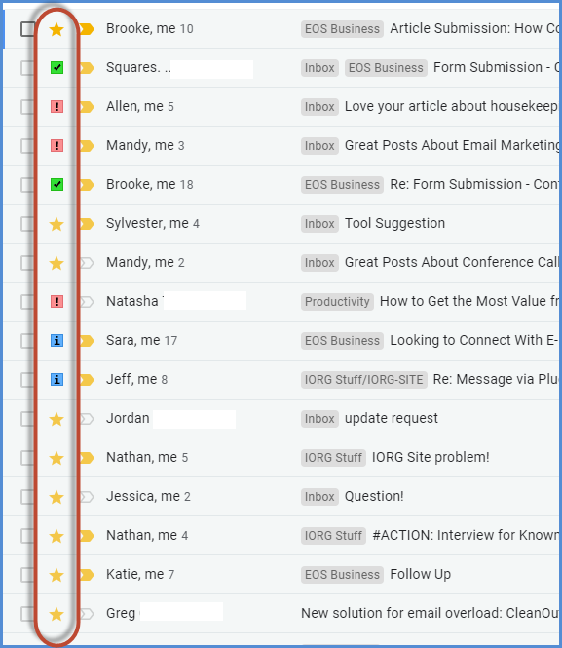Open 'New solution for email overload' email
The height and width of the screenshot is (648, 562).
430,613
